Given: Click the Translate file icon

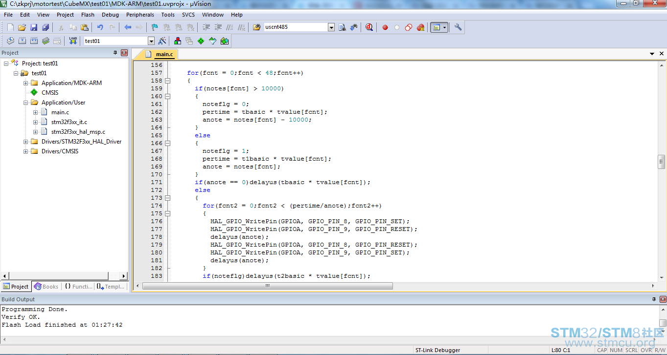Looking at the screenshot, I should (x=10, y=41).
